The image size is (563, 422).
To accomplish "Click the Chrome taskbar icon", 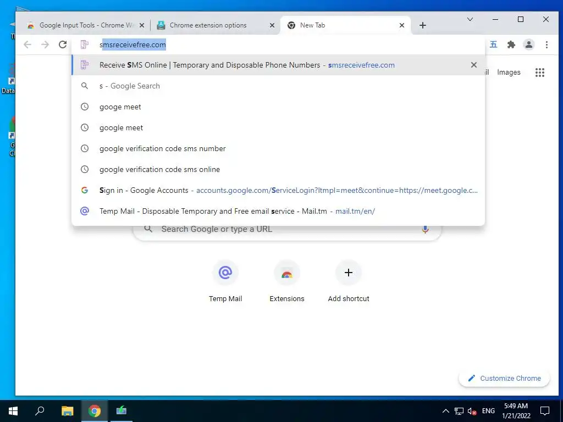I will (x=95, y=411).
